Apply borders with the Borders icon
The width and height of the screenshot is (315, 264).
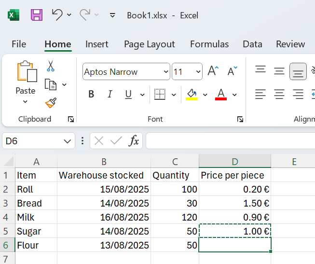[160, 94]
